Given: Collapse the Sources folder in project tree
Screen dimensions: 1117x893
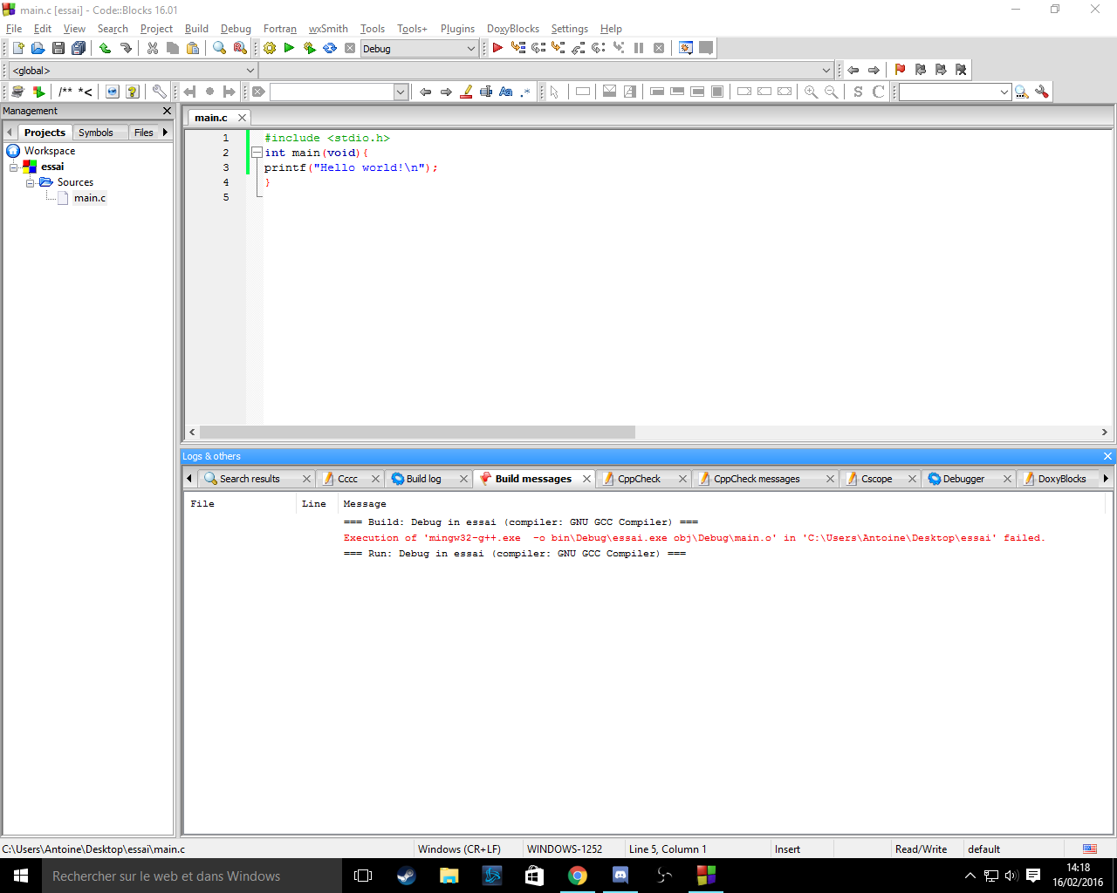Looking at the screenshot, I should tap(31, 182).
